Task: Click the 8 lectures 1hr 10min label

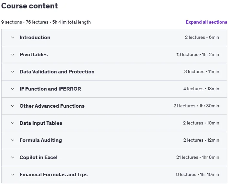Action: [197, 174]
